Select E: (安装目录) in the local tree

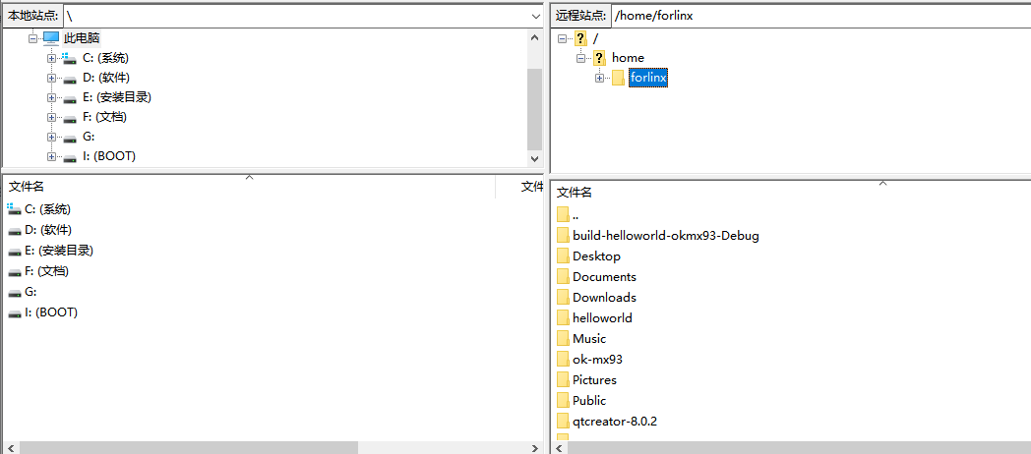[x=116, y=97]
